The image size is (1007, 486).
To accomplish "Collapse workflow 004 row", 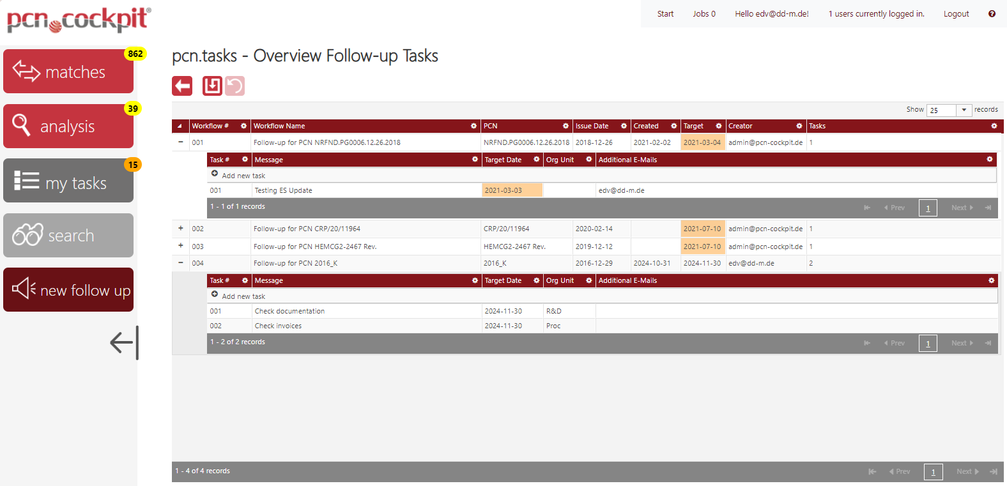I will pos(180,262).
